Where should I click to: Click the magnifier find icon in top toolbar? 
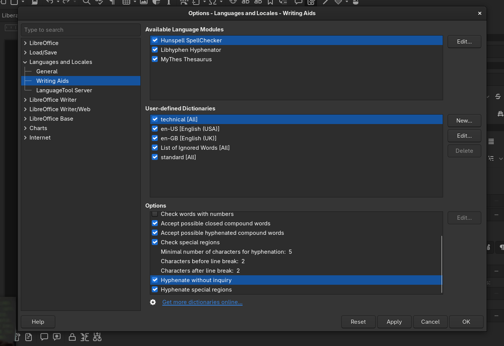87,2
